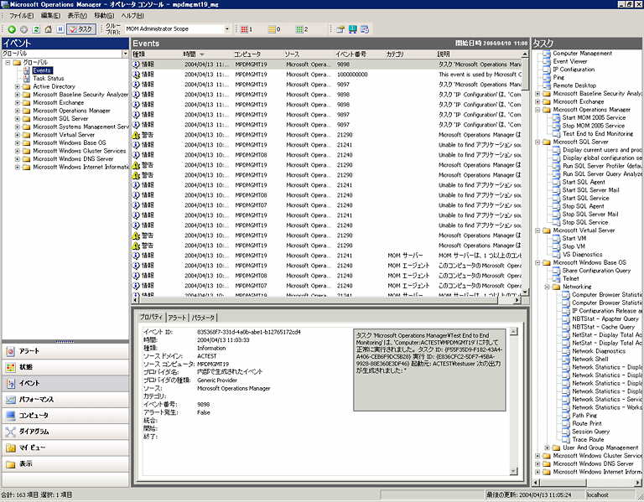Image resolution: width=644 pixels, height=502 pixels.
Task: Open the コンピュータ navigation pane
Action: click(x=65, y=416)
